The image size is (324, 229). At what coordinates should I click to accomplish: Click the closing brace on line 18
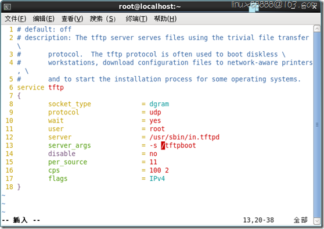pyautogui.click(x=19, y=187)
